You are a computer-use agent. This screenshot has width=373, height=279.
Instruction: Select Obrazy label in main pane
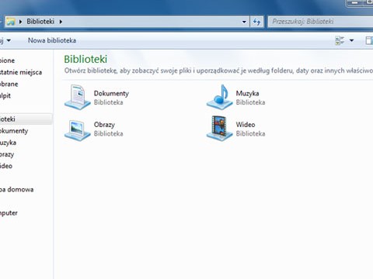tap(104, 125)
